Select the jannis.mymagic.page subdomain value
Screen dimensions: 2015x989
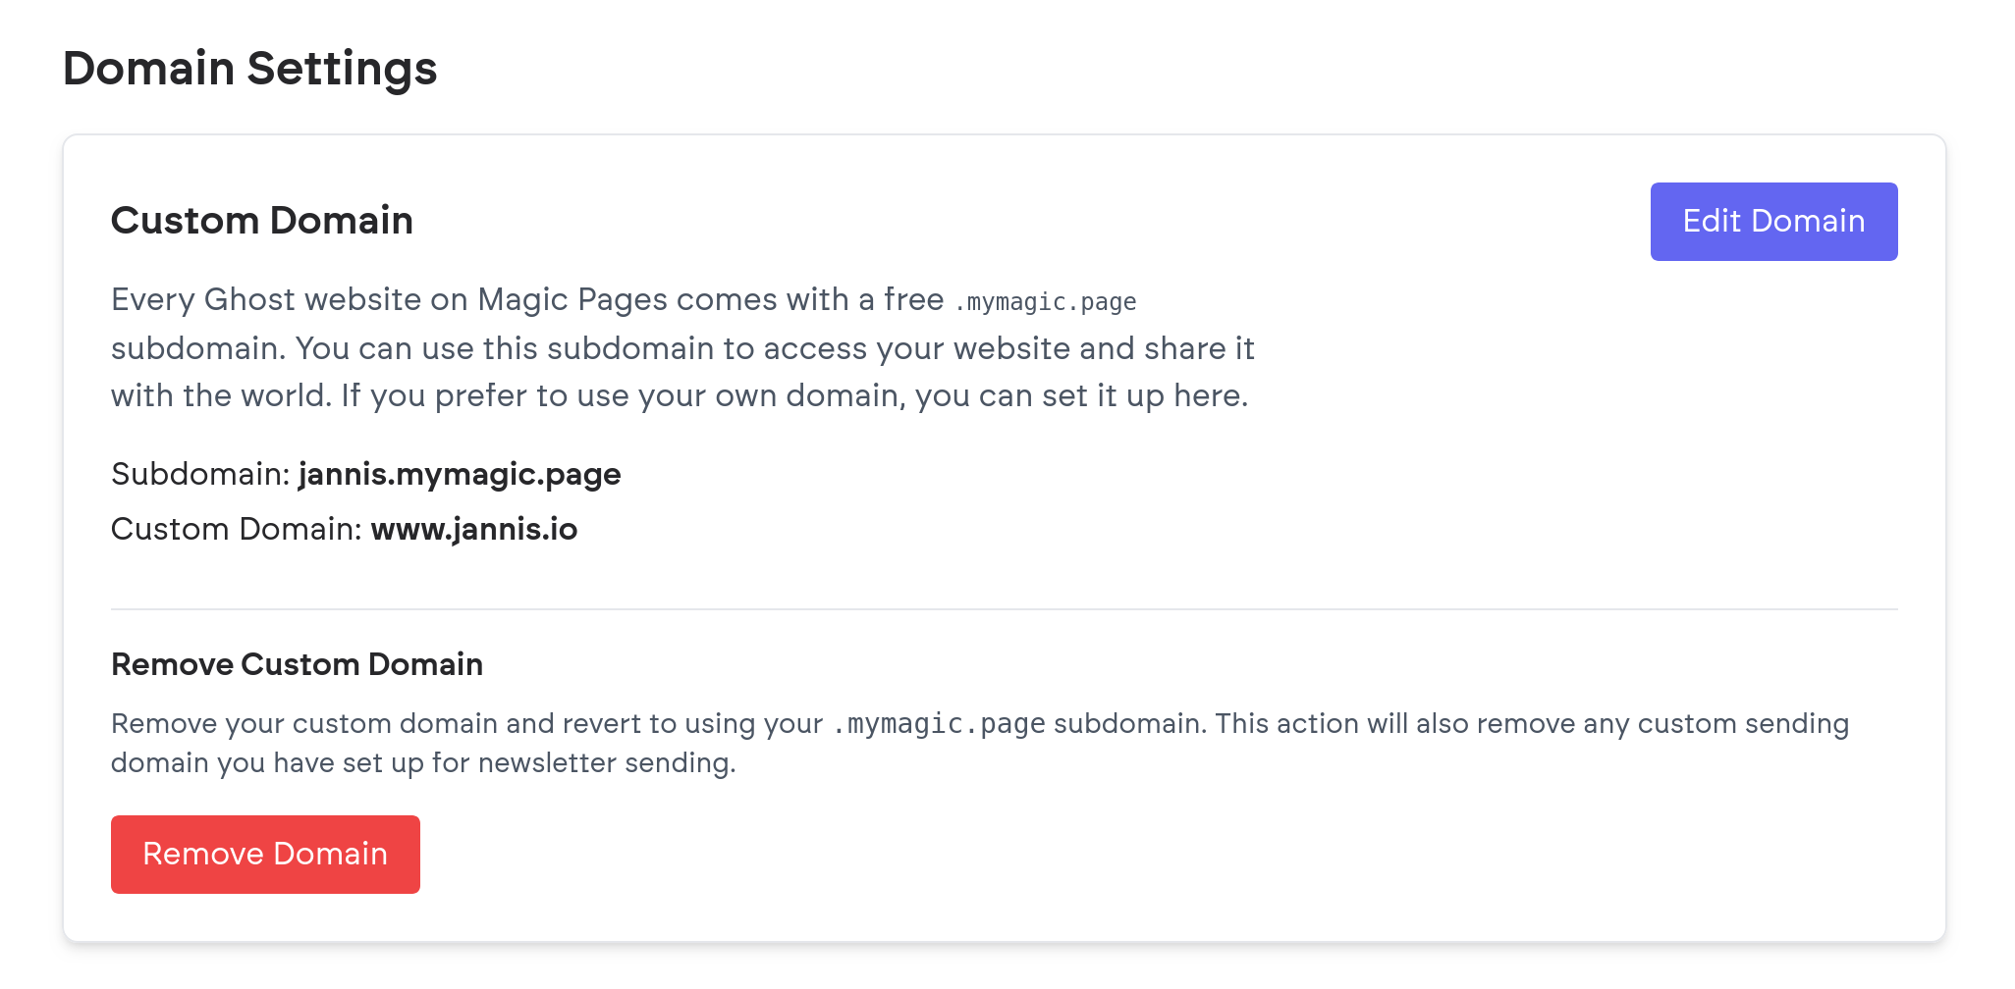coord(460,475)
